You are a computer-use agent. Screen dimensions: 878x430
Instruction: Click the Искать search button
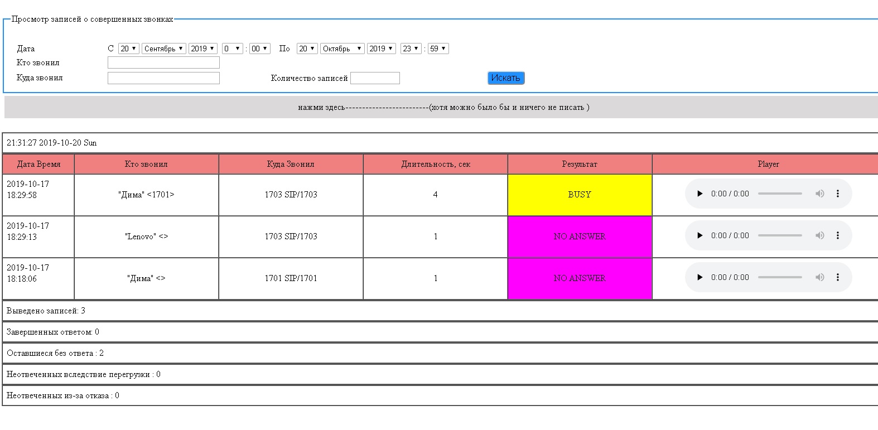505,78
